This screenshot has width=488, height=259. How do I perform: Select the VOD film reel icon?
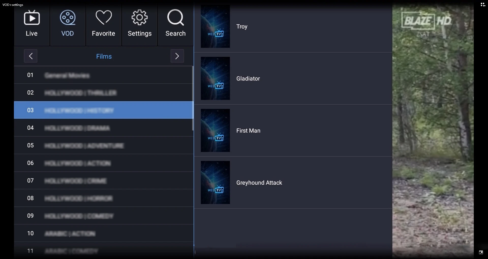click(x=68, y=18)
